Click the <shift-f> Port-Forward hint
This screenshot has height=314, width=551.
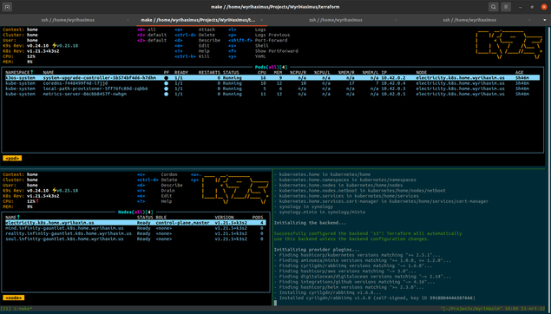(x=258, y=40)
